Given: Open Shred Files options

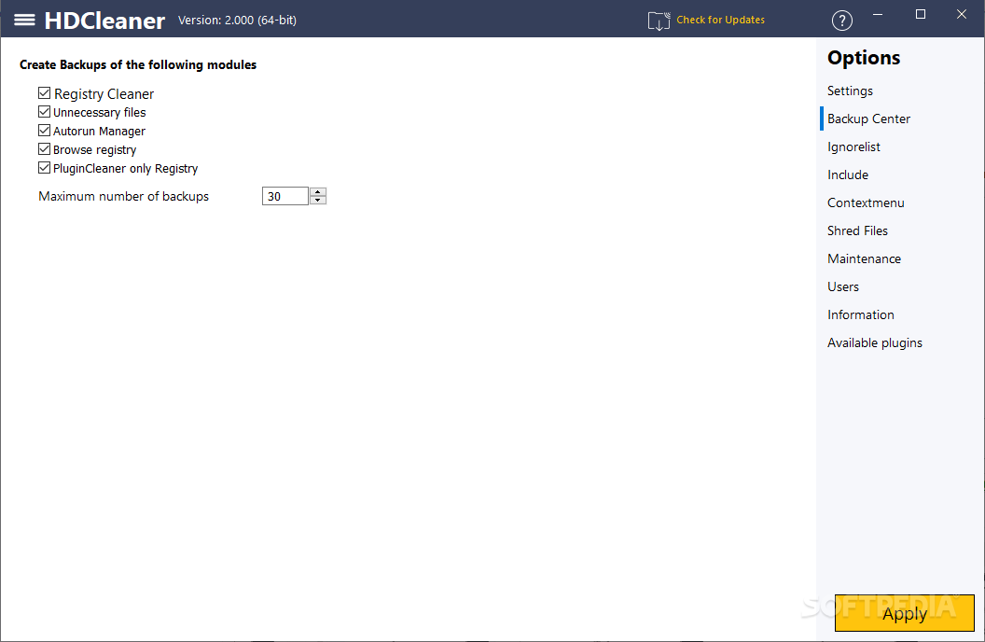Looking at the screenshot, I should (x=857, y=230).
